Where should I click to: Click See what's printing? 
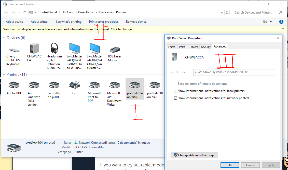(x=69, y=22)
